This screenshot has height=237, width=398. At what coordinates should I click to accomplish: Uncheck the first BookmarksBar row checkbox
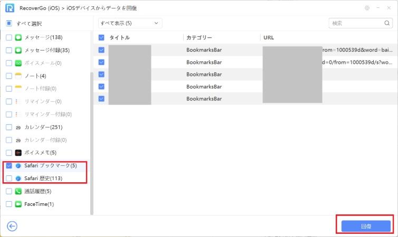(101, 50)
